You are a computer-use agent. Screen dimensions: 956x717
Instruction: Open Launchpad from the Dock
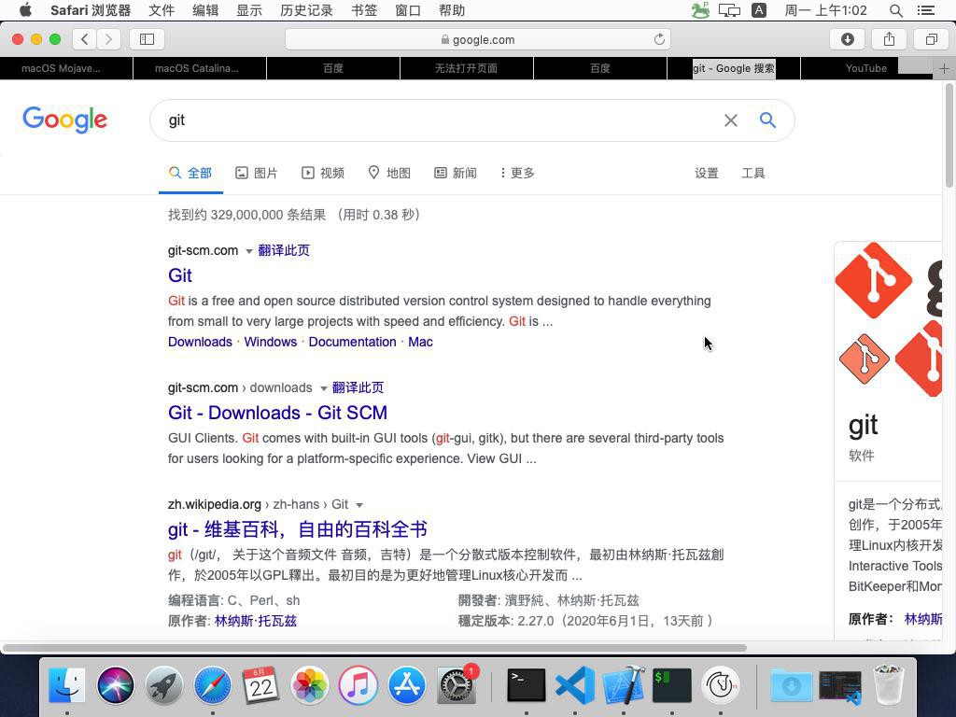pos(163,684)
